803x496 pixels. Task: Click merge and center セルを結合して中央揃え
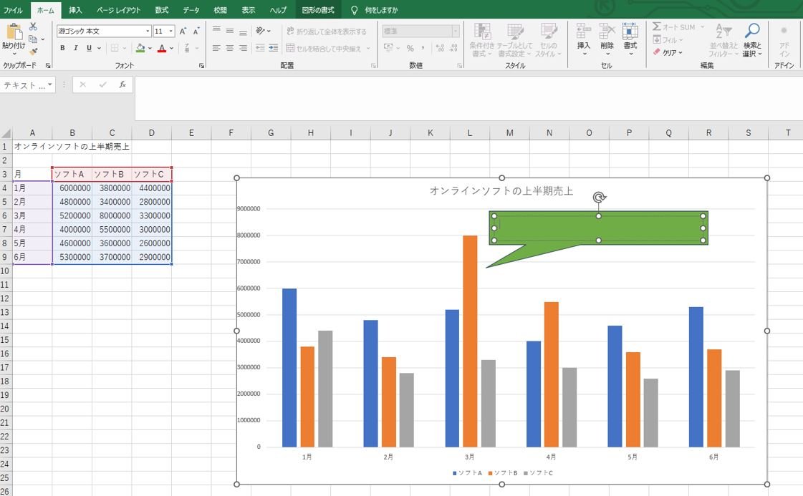[324, 49]
